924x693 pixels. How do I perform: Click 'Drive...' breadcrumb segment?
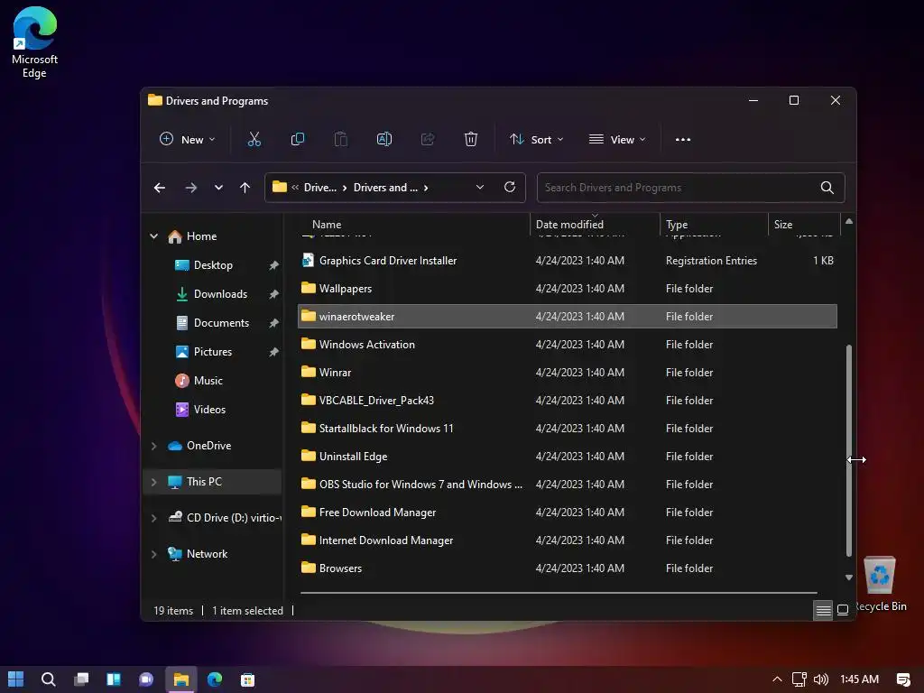pyautogui.click(x=320, y=188)
